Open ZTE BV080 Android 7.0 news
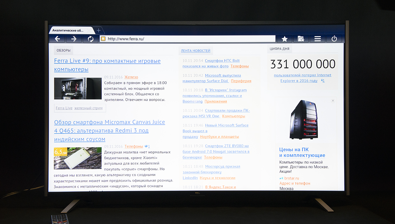The width and height of the screenshot is (395, 224). coord(216,152)
